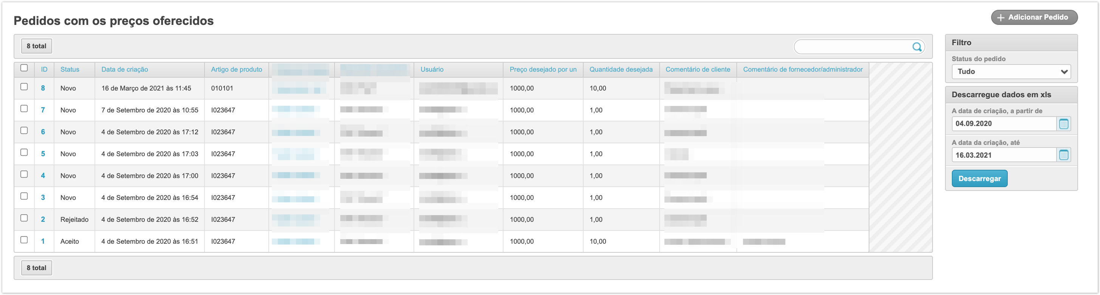Click the start date field 04.09.2020
Viewport: 1100px width, 295px height.
tap(1004, 124)
